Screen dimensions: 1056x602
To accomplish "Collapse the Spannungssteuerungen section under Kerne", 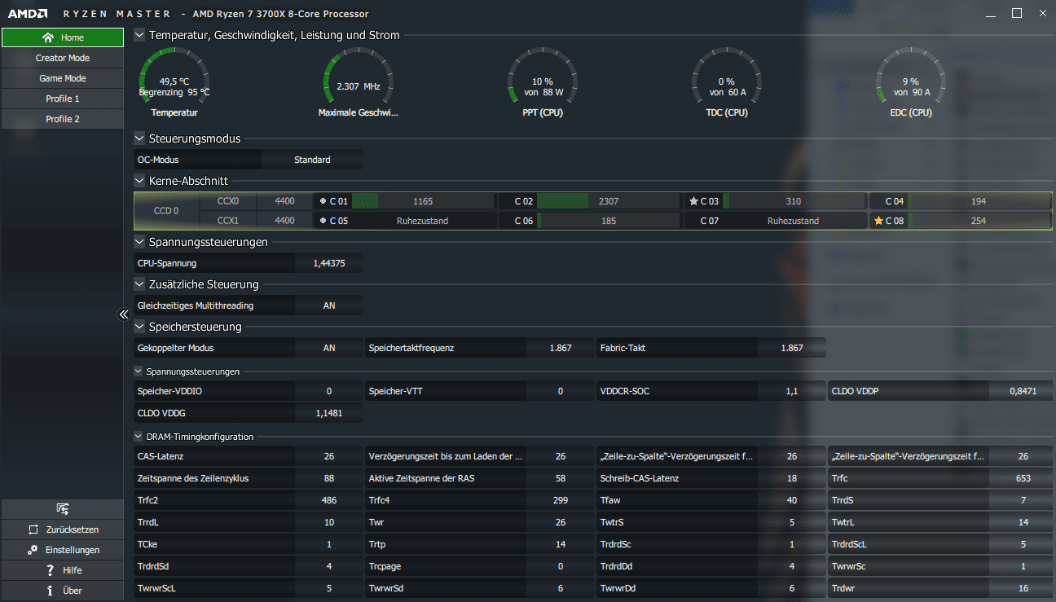I will point(139,242).
